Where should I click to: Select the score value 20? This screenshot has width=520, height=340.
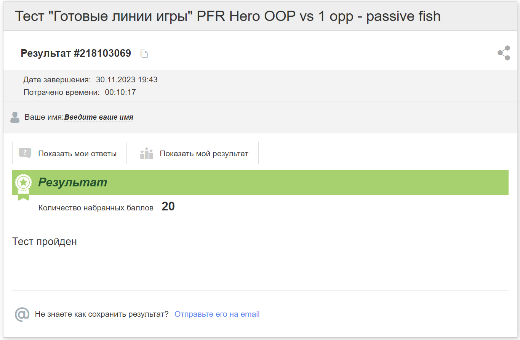[x=168, y=207]
